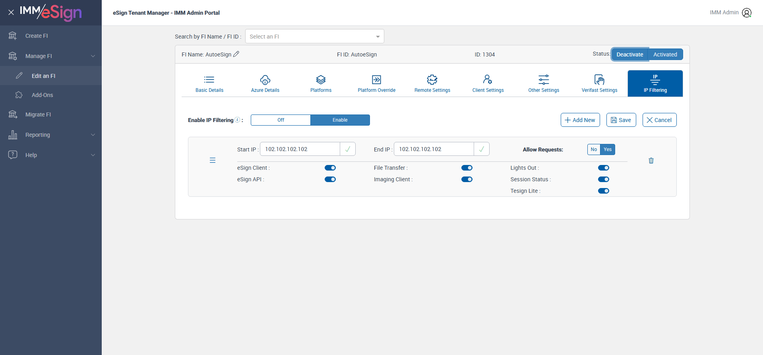Toggle the Session Status switch
Screen dimensions: 763x355
(604, 179)
